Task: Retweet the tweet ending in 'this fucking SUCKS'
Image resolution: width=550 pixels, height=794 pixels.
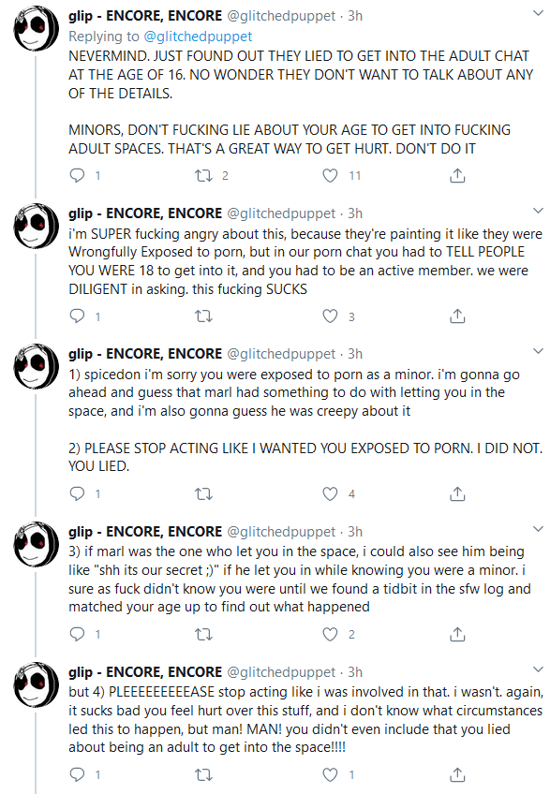Action: [x=203, y=316]
